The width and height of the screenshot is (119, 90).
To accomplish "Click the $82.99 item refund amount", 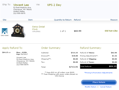I will click(x=78, y=31).
